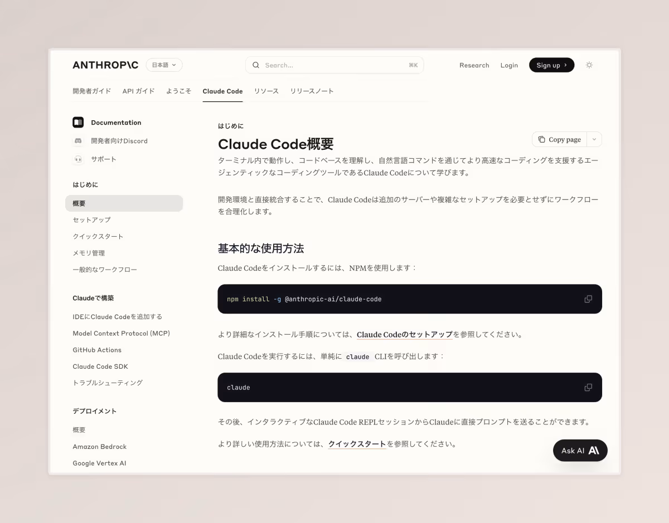The height and width of the screenshot is (523, 669).
Task: Open the GitHub Actions sidebar item
Action: coord(97,350)
